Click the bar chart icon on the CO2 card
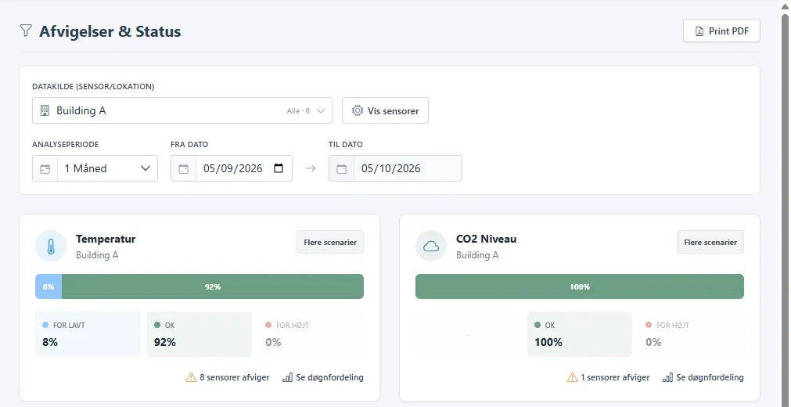This screenshot has width=791, height=407. tap(668, 377)
